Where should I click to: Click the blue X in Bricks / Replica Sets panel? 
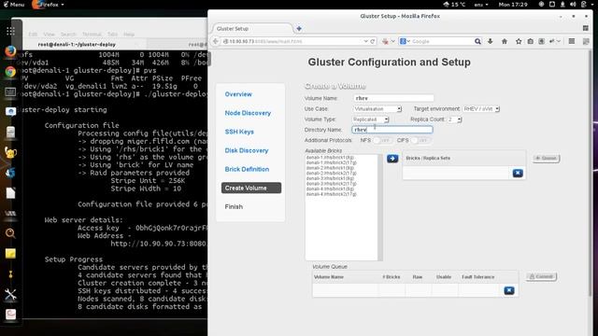[x=518, y=173]
